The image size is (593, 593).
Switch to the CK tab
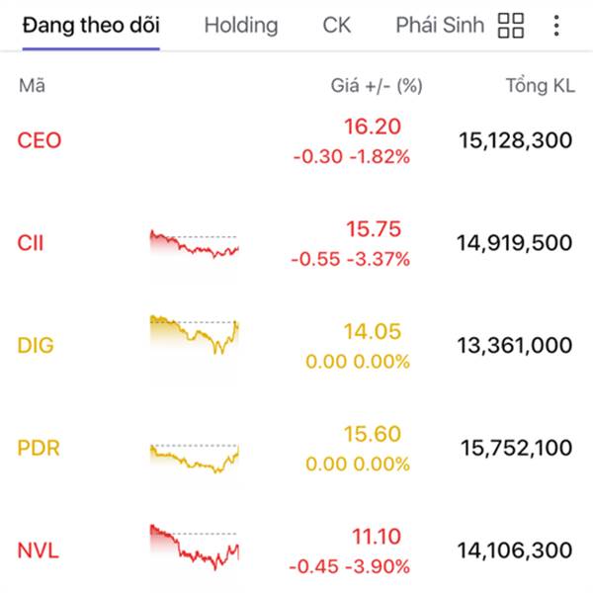point(337,26)
